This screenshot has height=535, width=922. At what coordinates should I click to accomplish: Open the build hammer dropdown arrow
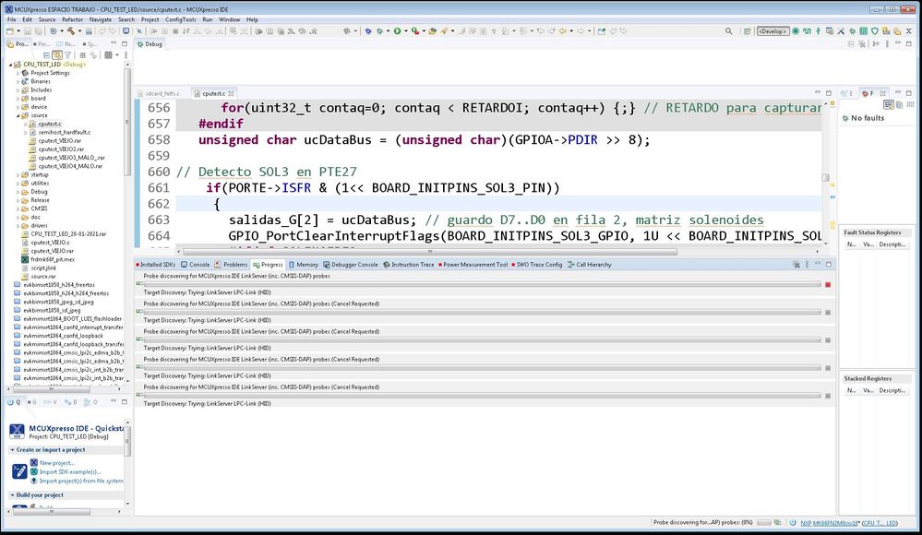pyautogui.click(x=79, y=31)
